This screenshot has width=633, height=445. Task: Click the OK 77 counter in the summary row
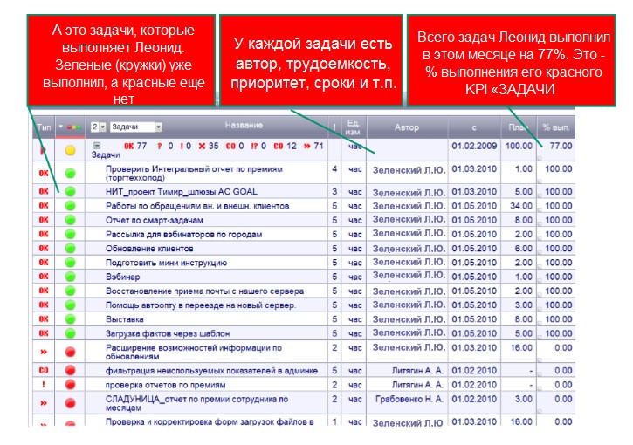pos(134,146)
